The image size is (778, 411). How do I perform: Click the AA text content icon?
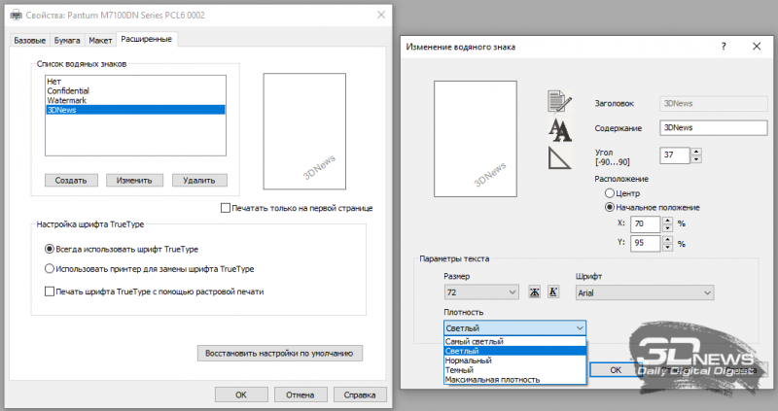pos(559,128)
